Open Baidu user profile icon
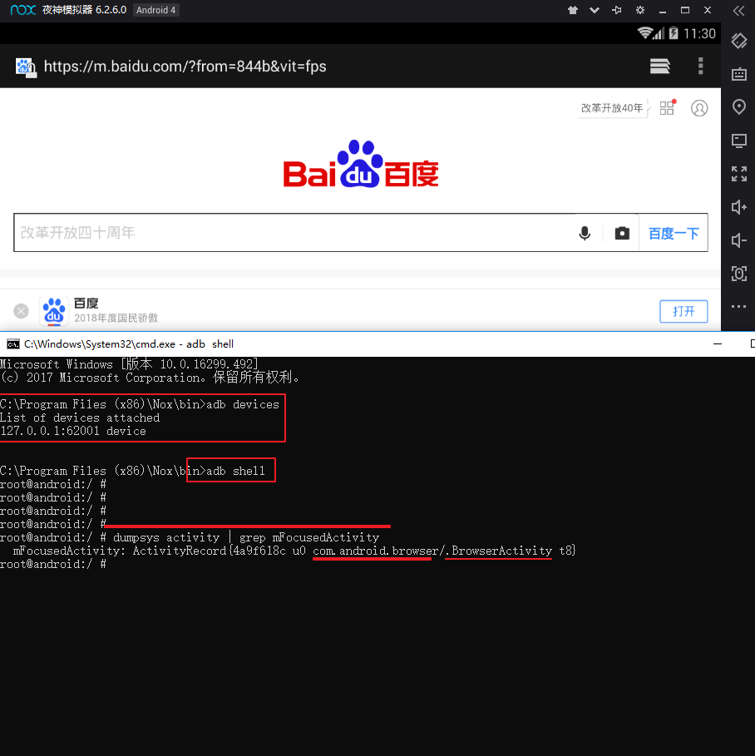The width and height of the screenshot is (755, 756). click(699, 108)
